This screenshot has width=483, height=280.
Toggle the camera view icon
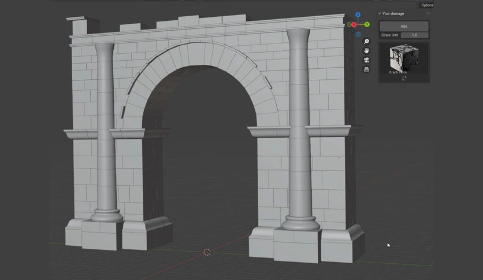point(366,60)
